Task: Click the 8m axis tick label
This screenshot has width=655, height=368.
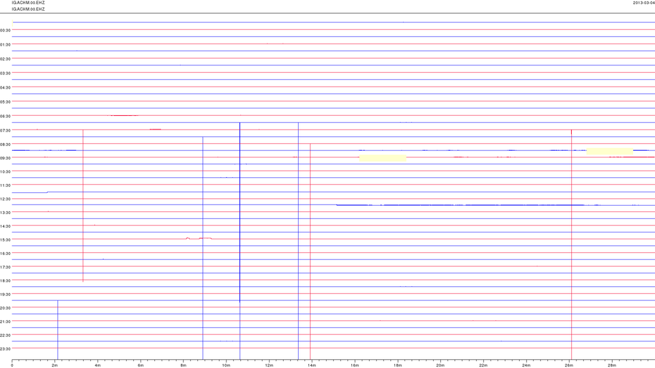Action: click(x=184, y=365)
